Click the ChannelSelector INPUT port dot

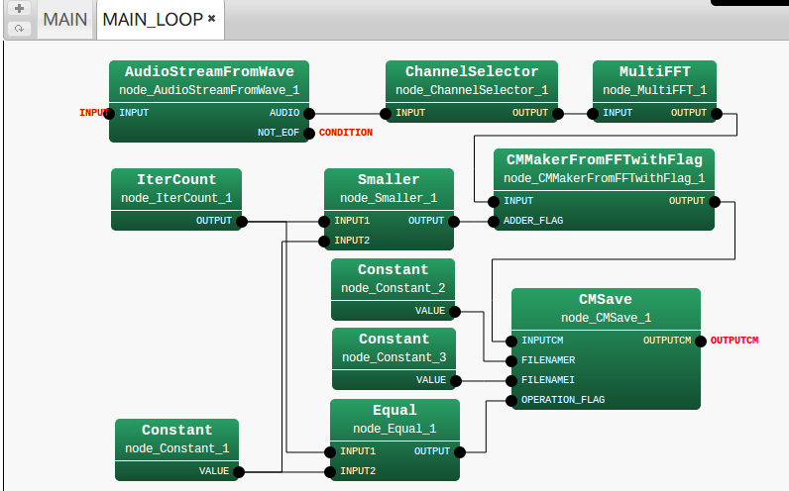(x=386, y=113)
